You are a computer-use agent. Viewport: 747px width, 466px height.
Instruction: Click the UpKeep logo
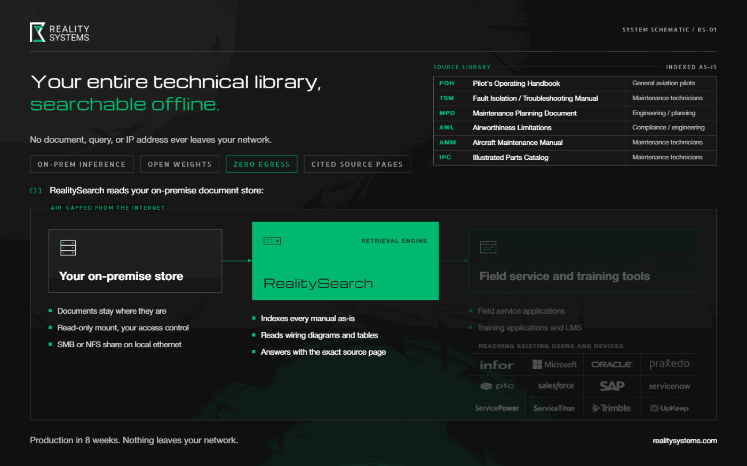pos(669,408)
